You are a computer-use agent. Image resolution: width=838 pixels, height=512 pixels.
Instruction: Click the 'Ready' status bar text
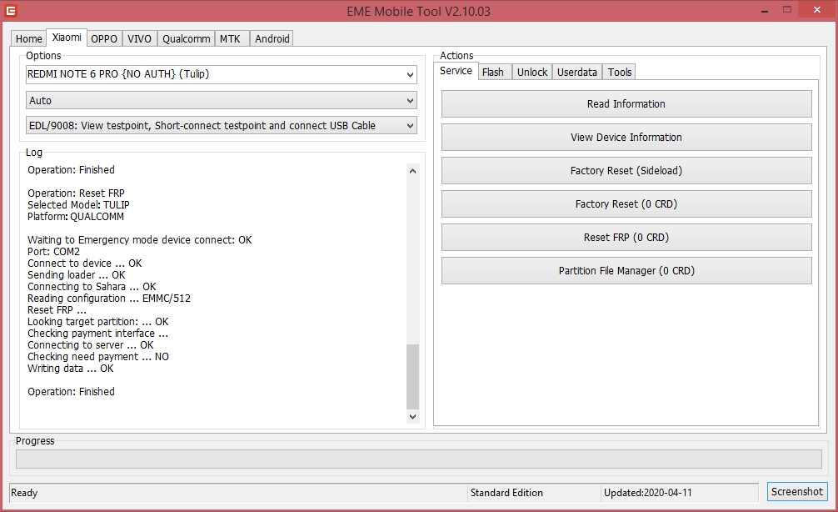(24, 493)
